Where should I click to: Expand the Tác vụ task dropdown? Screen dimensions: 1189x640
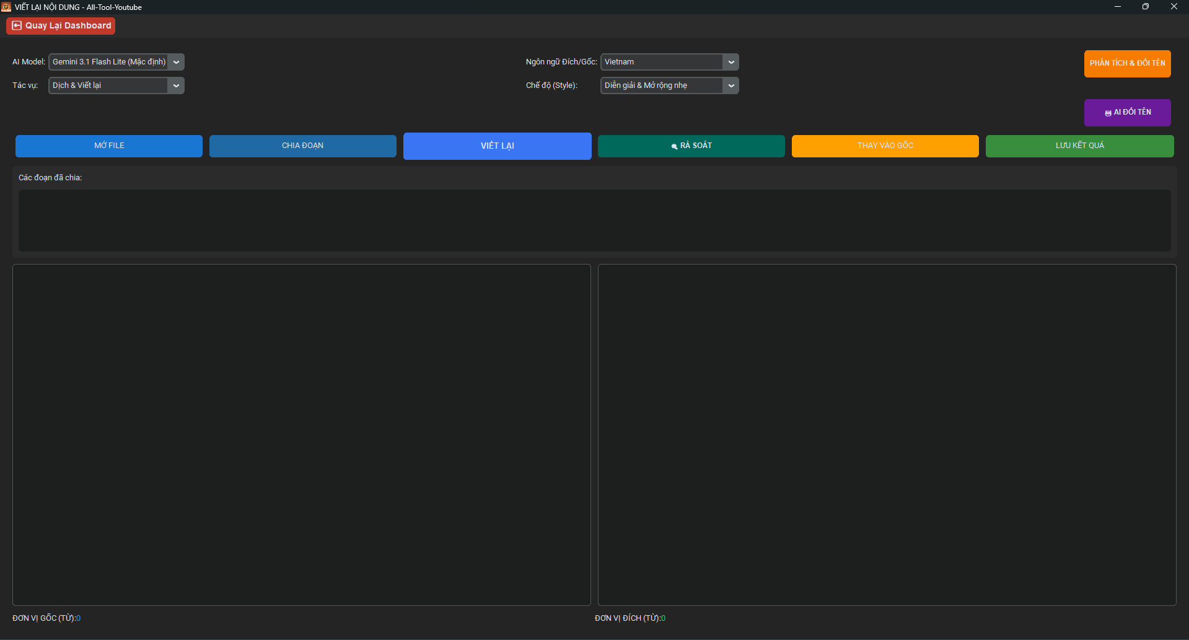[116, 85]
